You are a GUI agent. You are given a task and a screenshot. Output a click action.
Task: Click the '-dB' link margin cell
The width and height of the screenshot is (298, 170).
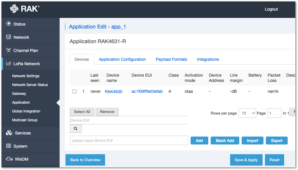click(x=233, y=91)
